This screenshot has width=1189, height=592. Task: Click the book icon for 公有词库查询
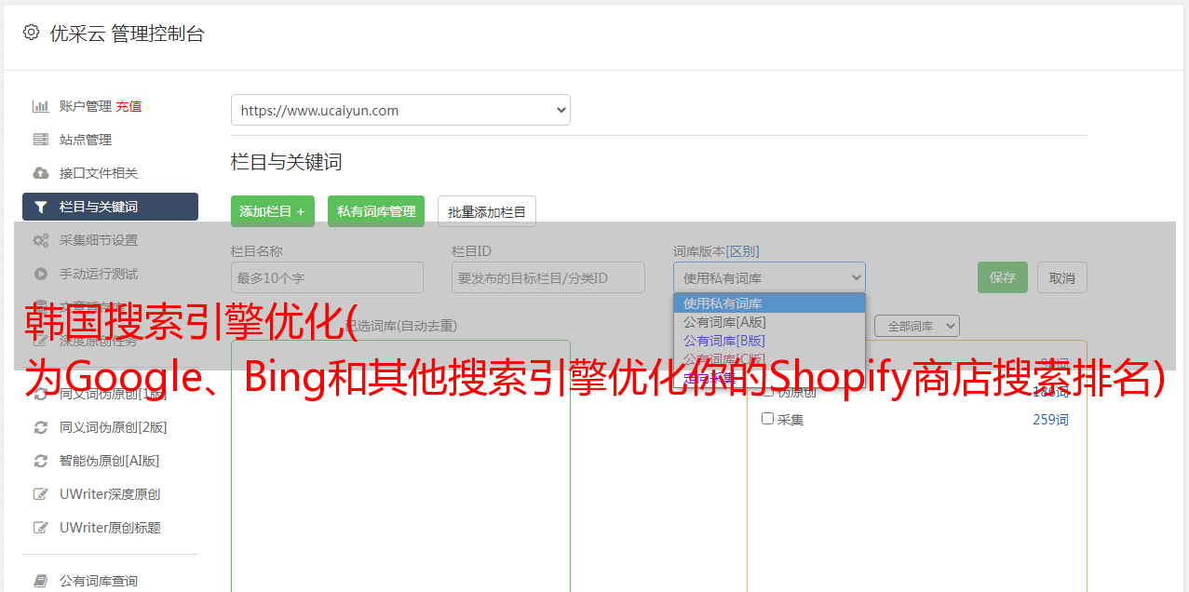(x=41, y=581)
